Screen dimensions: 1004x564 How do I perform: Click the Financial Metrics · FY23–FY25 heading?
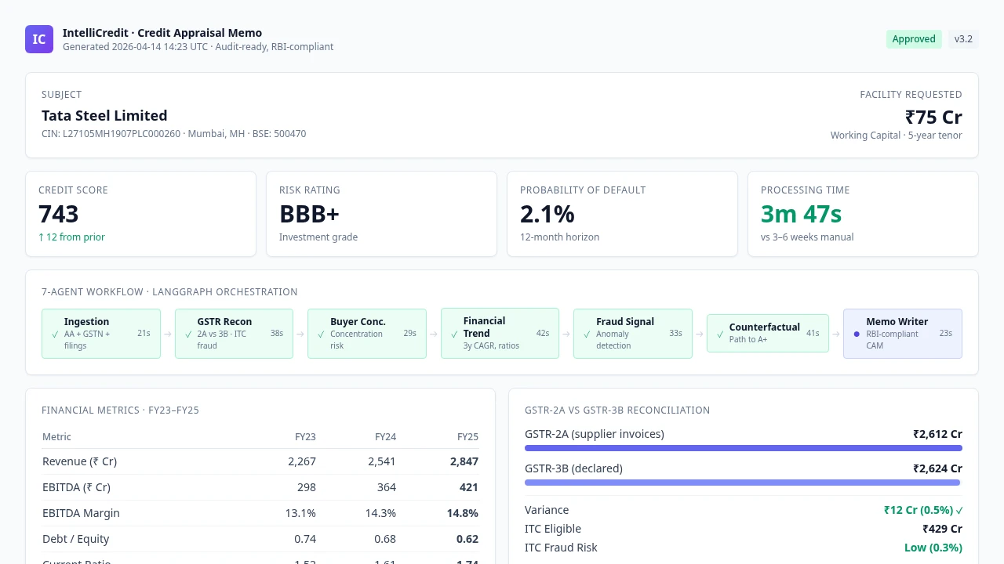pos(120,410)
